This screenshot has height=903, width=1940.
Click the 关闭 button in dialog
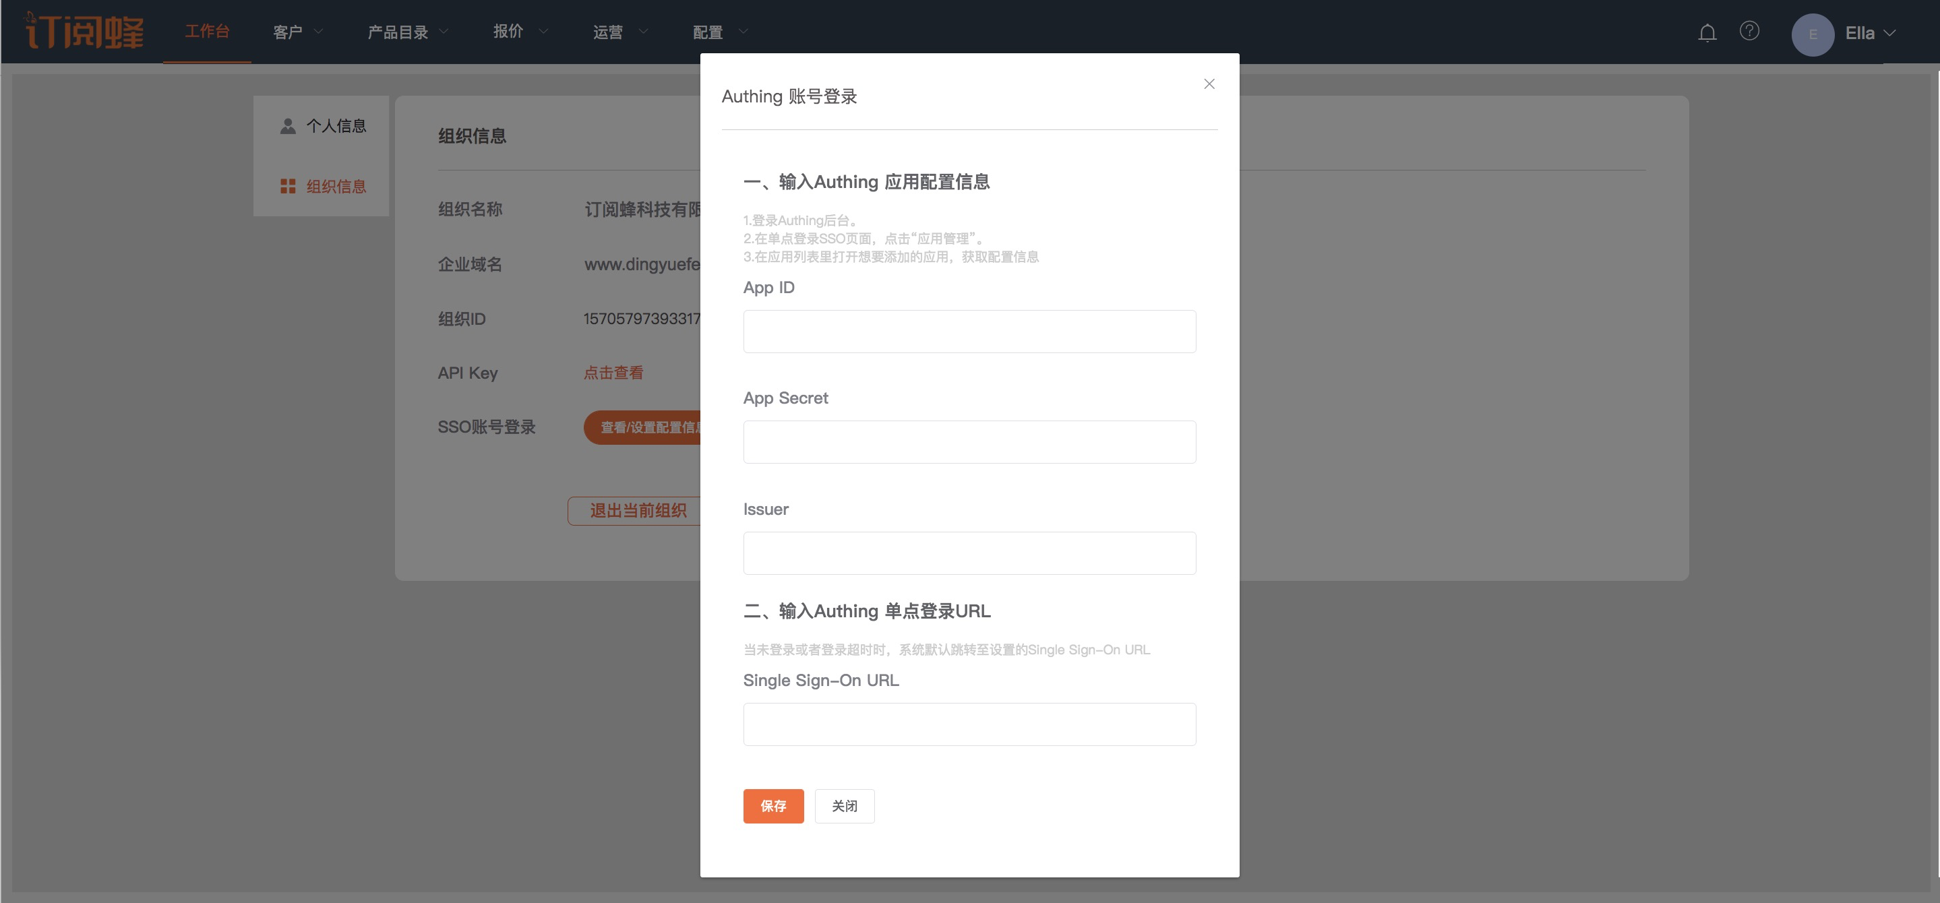(x=844, y=806)
